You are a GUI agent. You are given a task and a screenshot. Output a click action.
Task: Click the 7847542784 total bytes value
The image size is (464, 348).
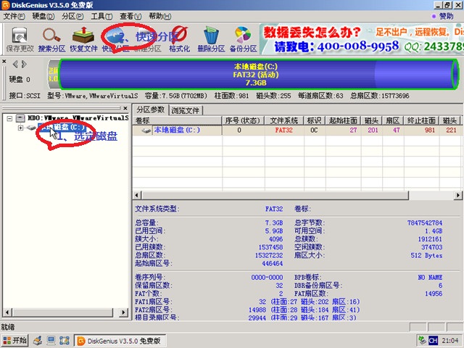tap(425, 223)
